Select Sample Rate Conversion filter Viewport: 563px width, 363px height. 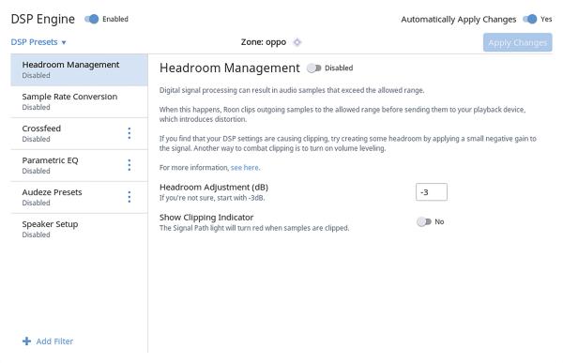pos(79,101)
